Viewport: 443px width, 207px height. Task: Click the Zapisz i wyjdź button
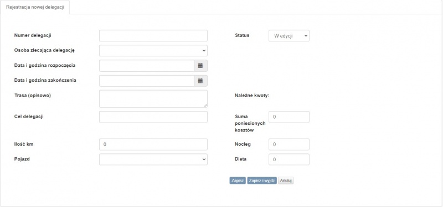pyautogui.click(x=262, y=181)
